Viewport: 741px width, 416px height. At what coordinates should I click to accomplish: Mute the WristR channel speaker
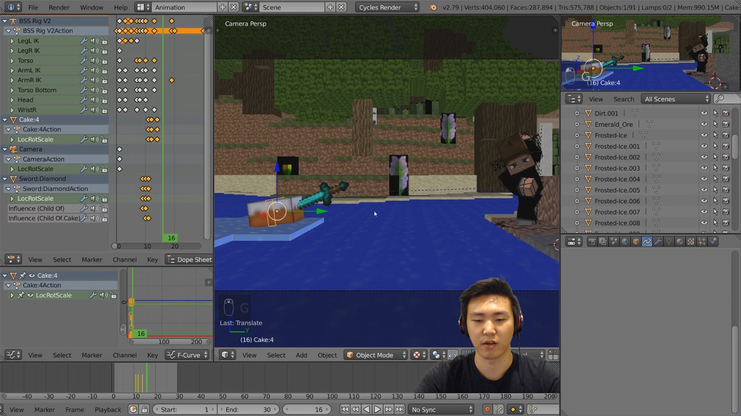pos(94,110)
